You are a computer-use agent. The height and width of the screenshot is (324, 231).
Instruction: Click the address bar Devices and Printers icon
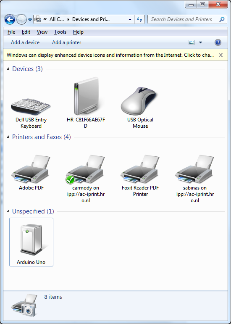coord(38,19)
